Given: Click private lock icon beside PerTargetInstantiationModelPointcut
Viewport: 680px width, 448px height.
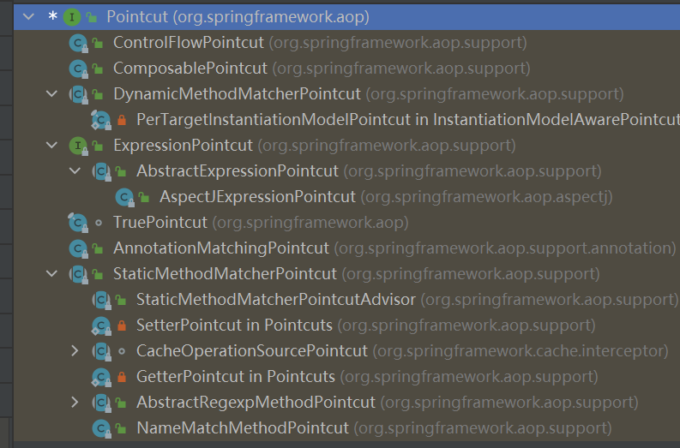Looking at the screenshot, I should coord(122,120).
